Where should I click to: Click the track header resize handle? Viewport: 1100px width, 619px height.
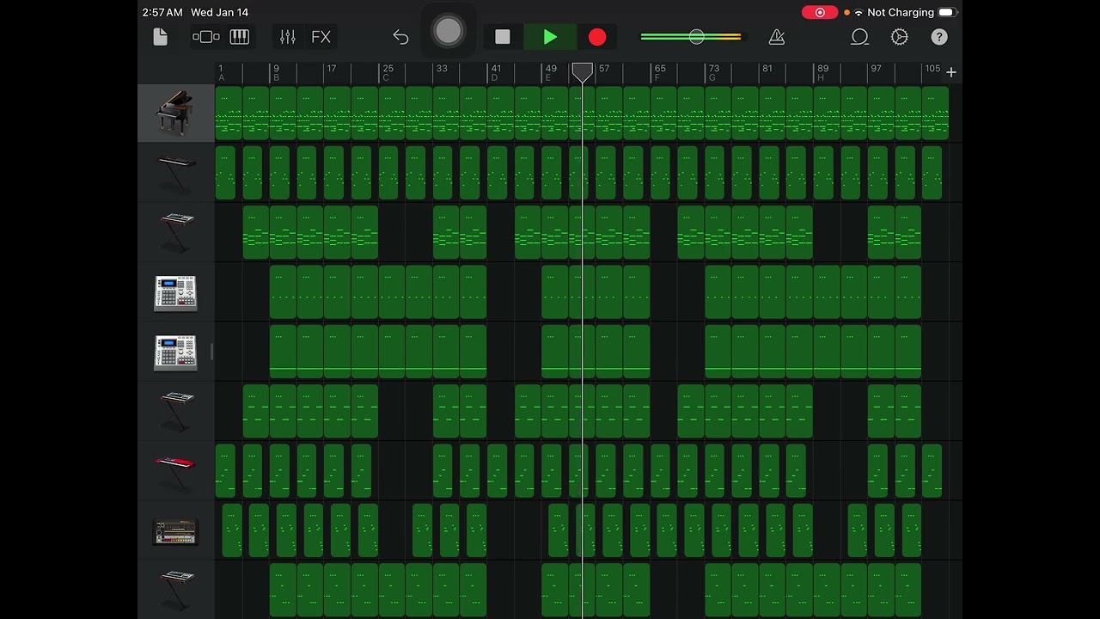212,352
